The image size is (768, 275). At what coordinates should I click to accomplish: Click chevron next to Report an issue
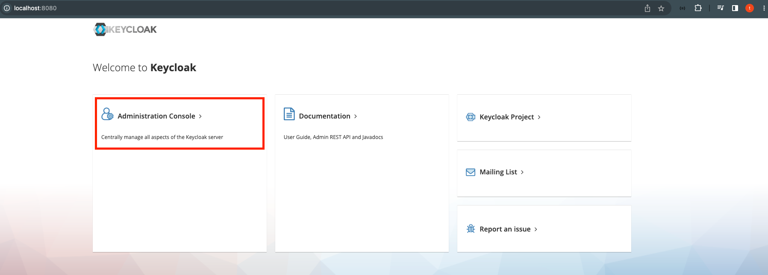pos(536,229)
